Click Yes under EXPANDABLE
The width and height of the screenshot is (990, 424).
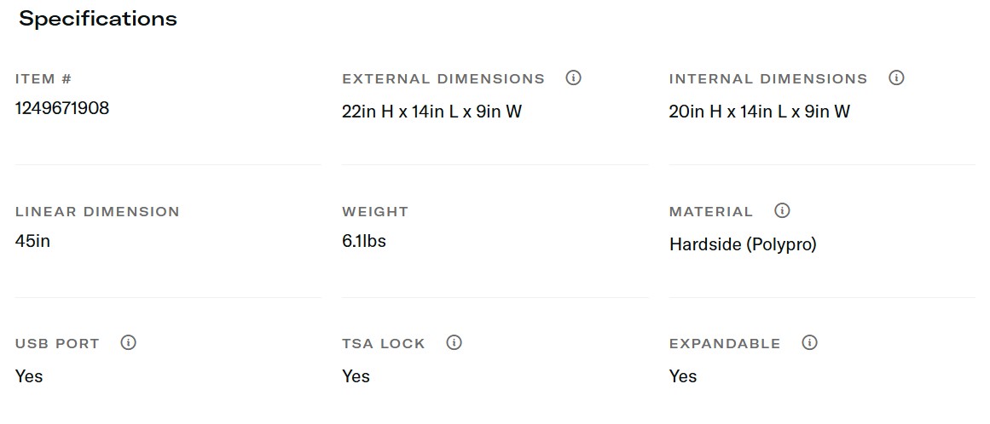pos(683,376)
